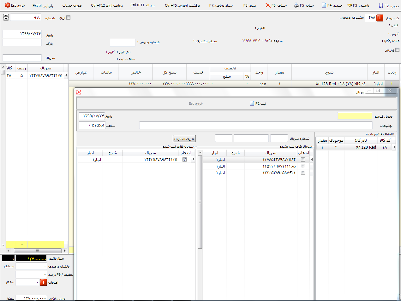Check unregistered serial 123652896587421
This screenshot has height=301, width=401.
[x=303, y=173]
